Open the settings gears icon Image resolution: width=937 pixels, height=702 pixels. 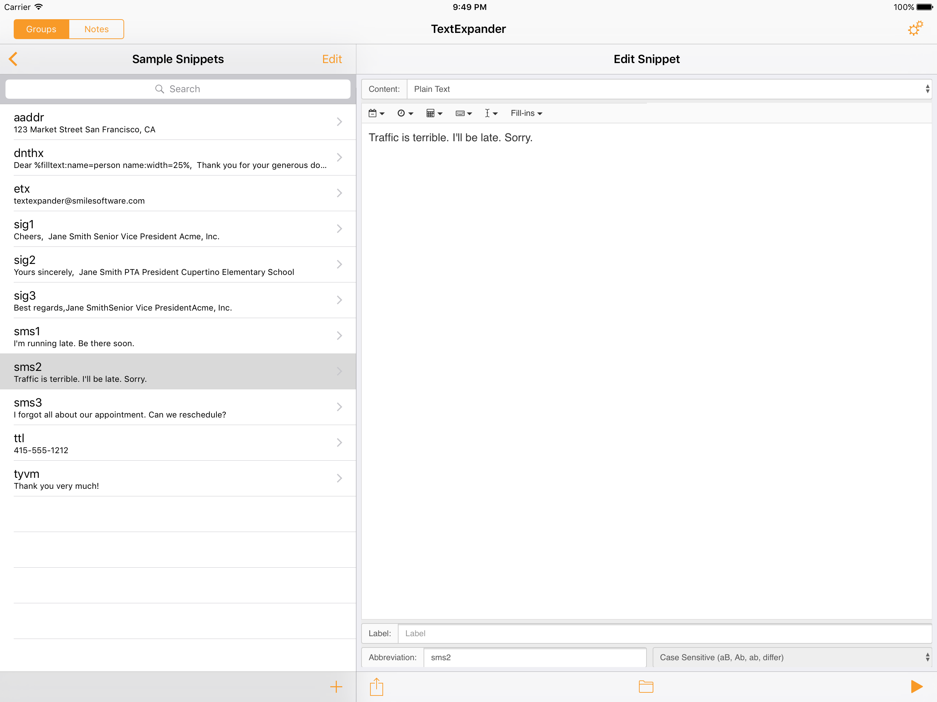[915, 29]
